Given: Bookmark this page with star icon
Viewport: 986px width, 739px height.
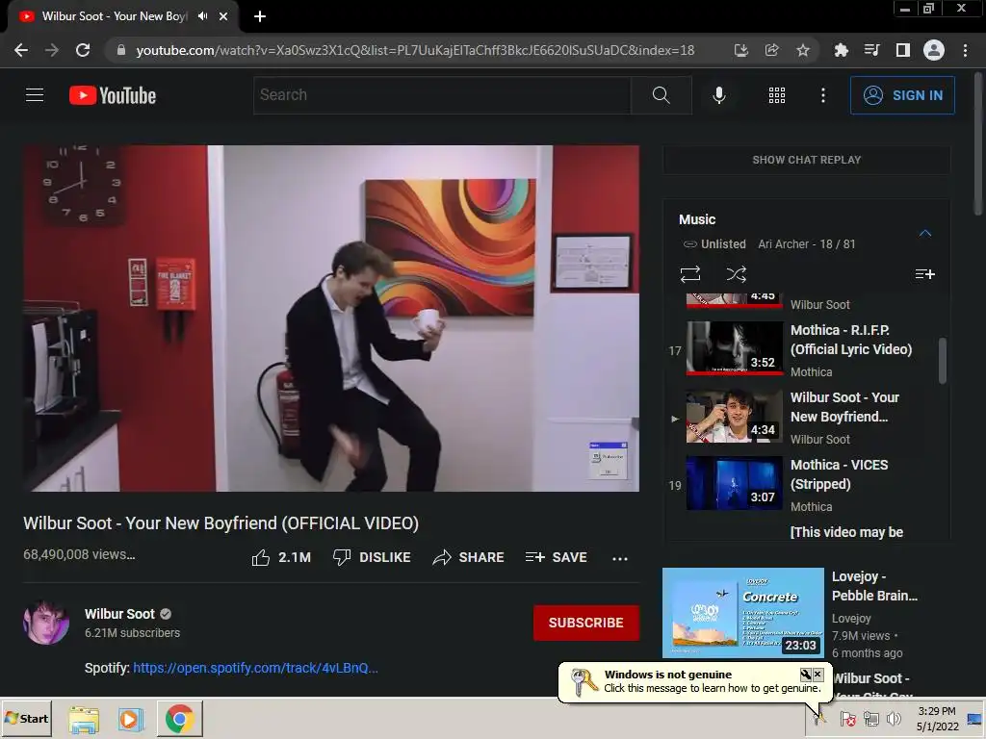Looking at the screenshot, I should (x=802, y=50).
